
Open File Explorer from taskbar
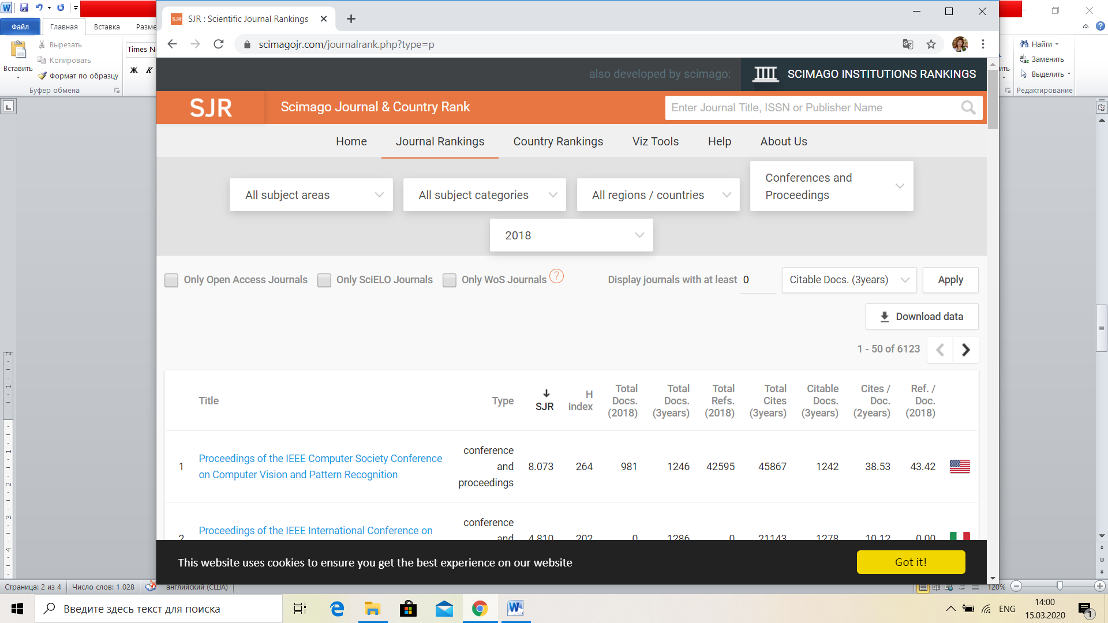(x=372, y=609)
